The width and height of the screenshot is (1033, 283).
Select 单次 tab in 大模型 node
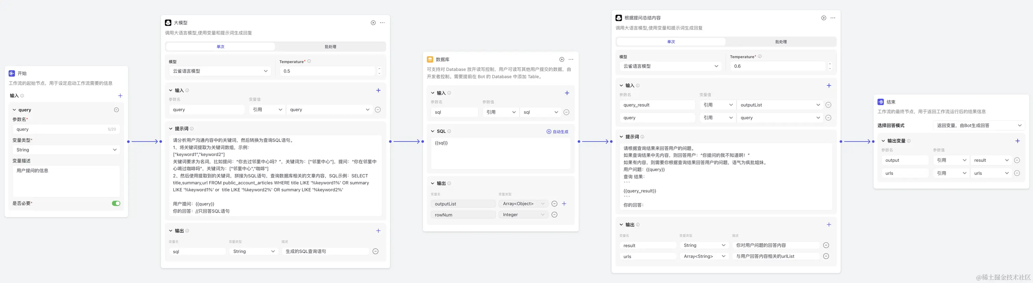221,47
